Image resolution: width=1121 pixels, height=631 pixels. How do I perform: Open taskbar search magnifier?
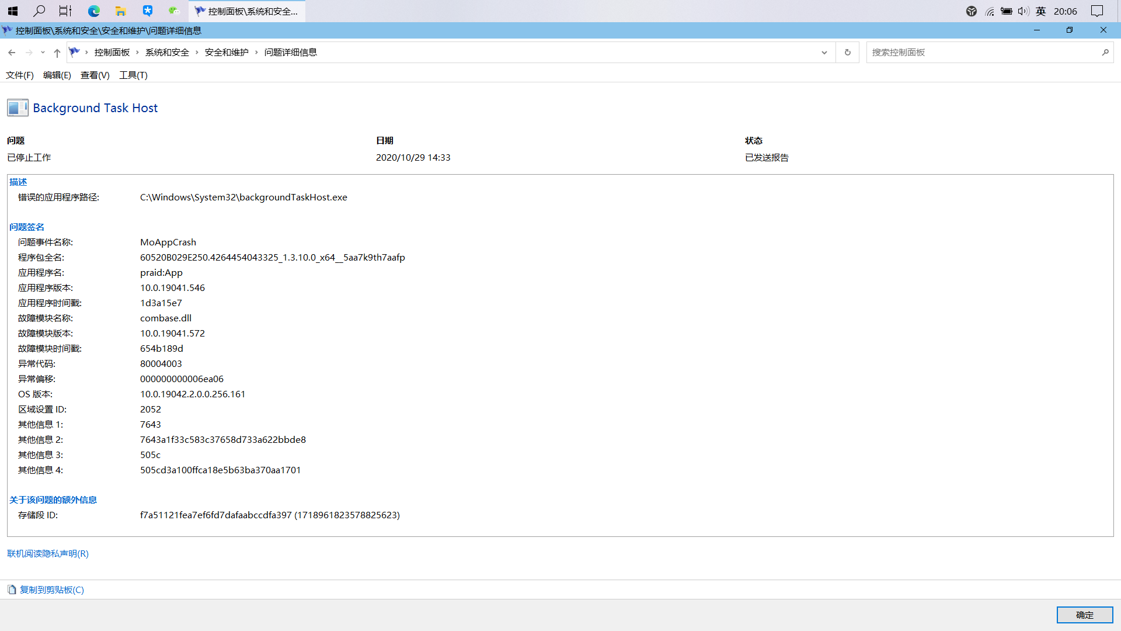coord(39,11)
